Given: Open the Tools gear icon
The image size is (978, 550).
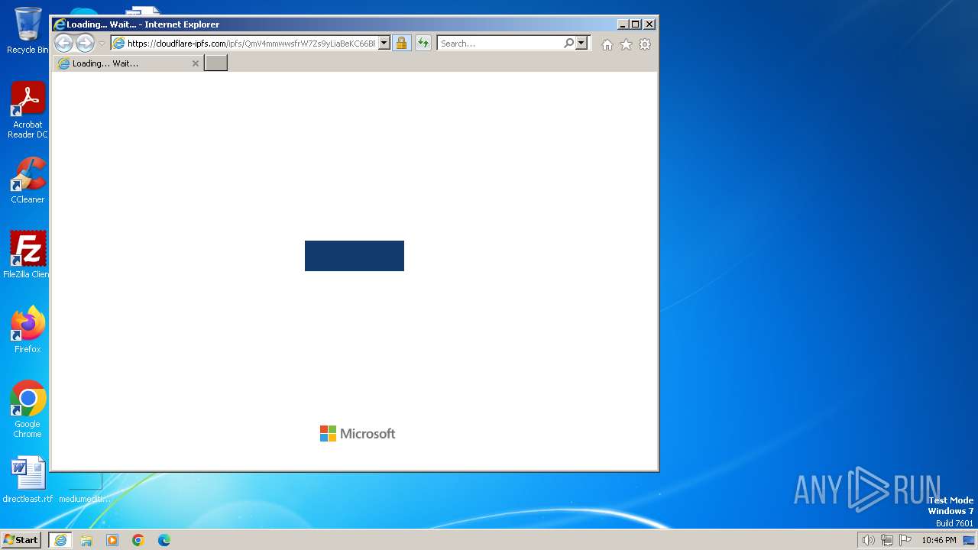Looking at the screenshot, I should pos(645,44).
